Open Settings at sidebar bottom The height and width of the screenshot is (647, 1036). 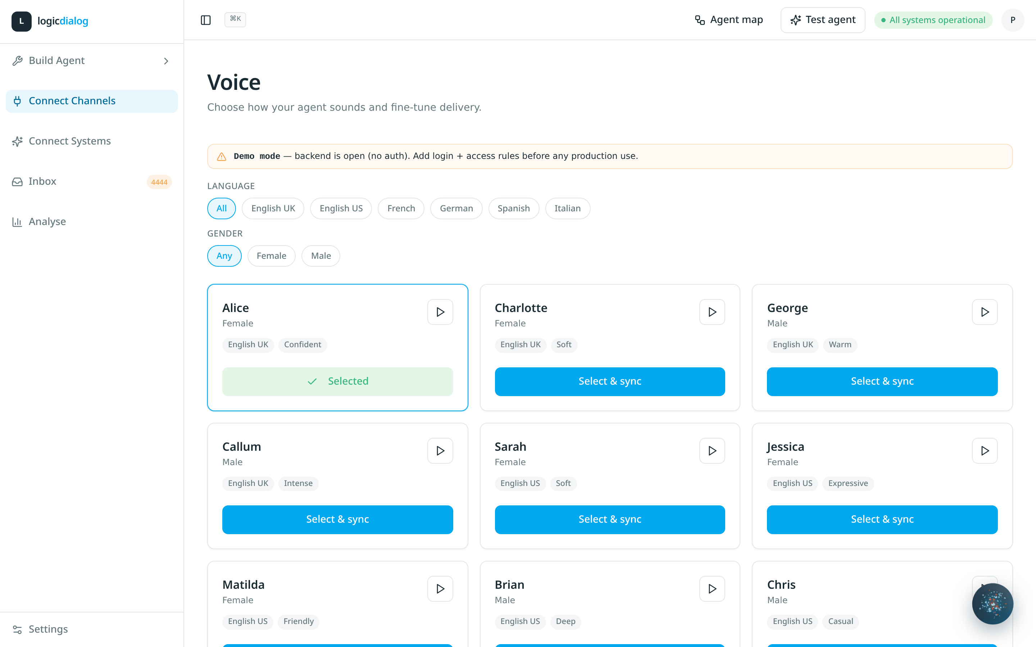click(92, 629)
